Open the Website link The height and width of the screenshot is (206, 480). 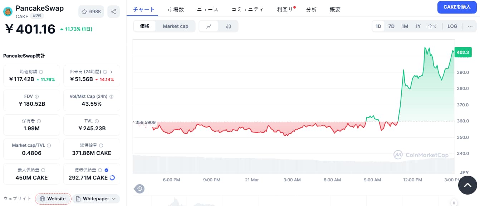pyautogui.click(x=53, y=199)
